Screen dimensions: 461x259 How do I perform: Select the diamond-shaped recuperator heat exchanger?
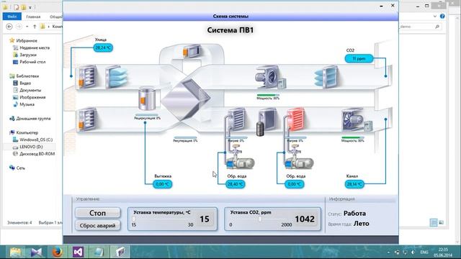[x=186, y=99]
